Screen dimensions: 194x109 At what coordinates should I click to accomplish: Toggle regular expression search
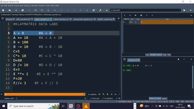(x=112, y=94)
